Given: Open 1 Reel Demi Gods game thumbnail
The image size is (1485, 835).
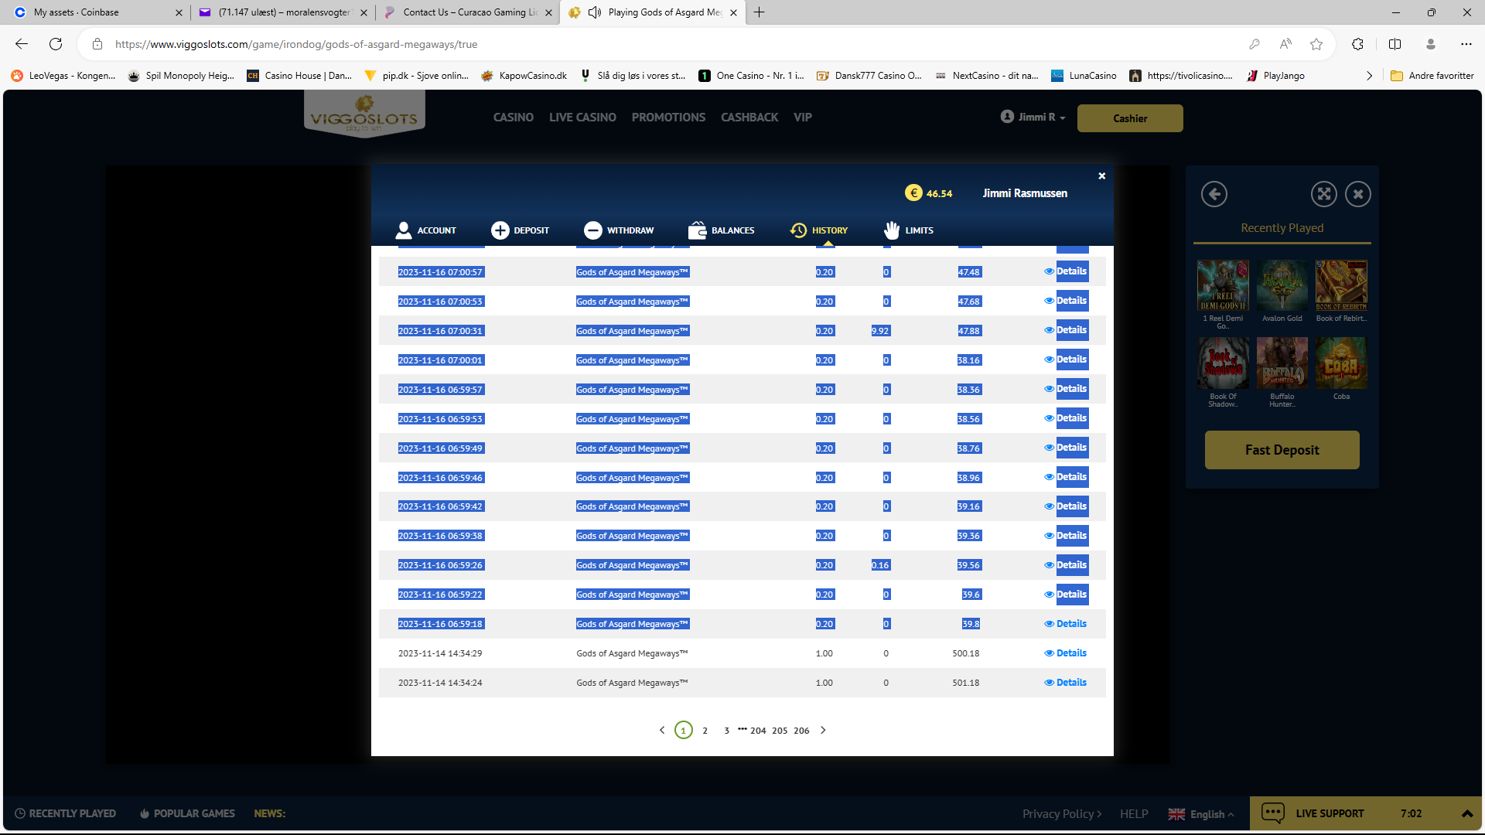Looking at the screenshot, I should pyautogui.click(x=1223, y=285).
